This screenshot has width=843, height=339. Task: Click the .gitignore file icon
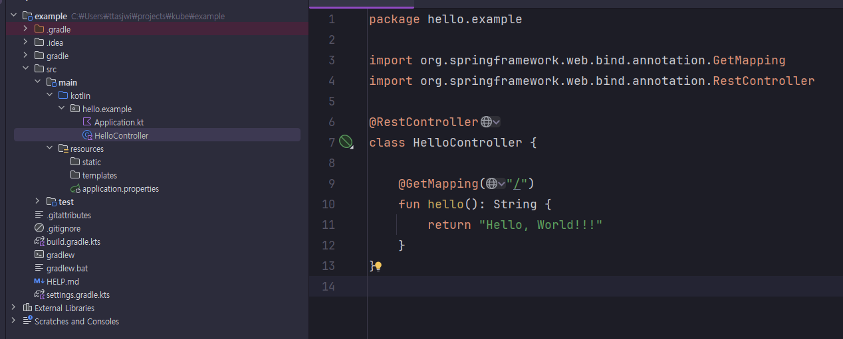tap(39, 228)
